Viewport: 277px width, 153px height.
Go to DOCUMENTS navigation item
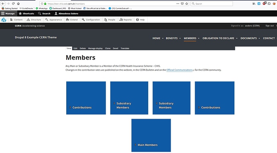click(x=248, y=38)
